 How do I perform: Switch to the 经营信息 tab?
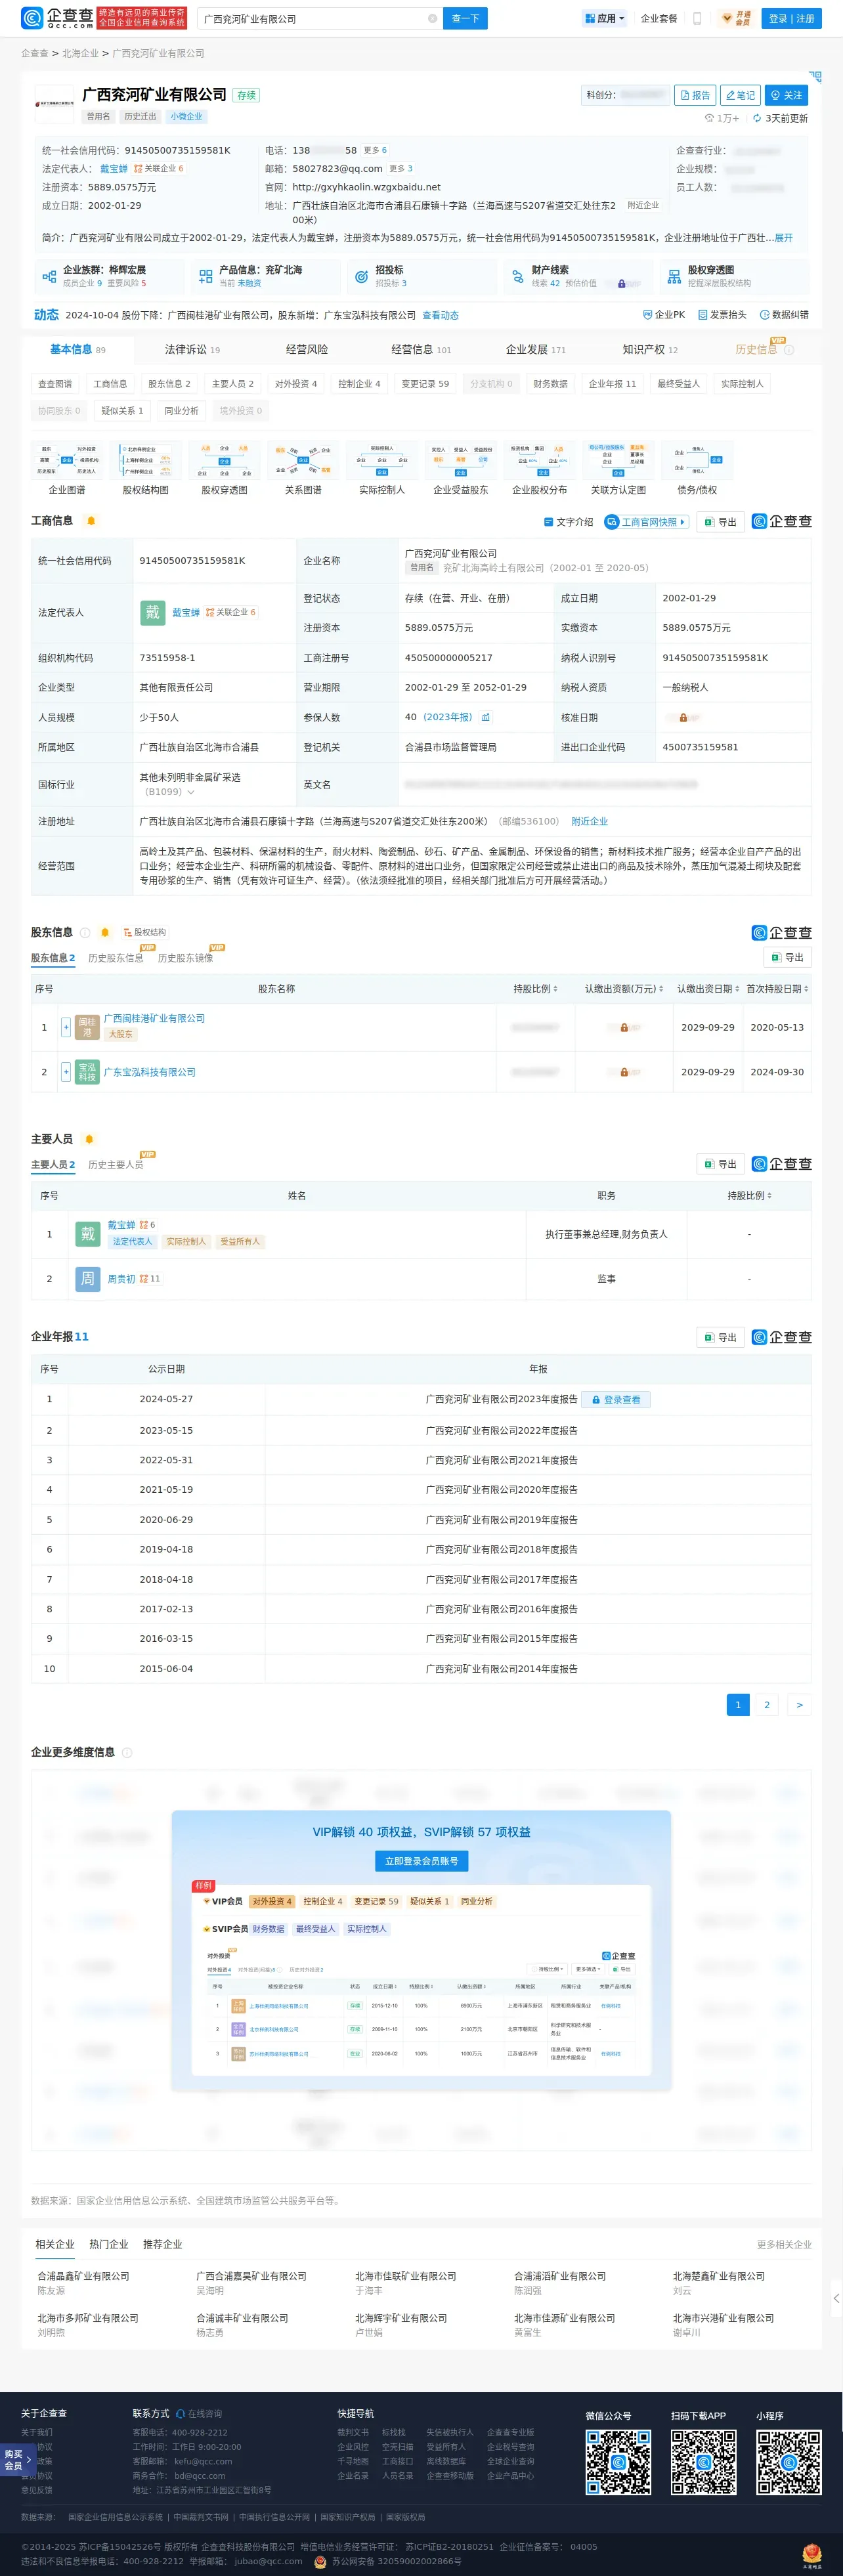(421, 350)
